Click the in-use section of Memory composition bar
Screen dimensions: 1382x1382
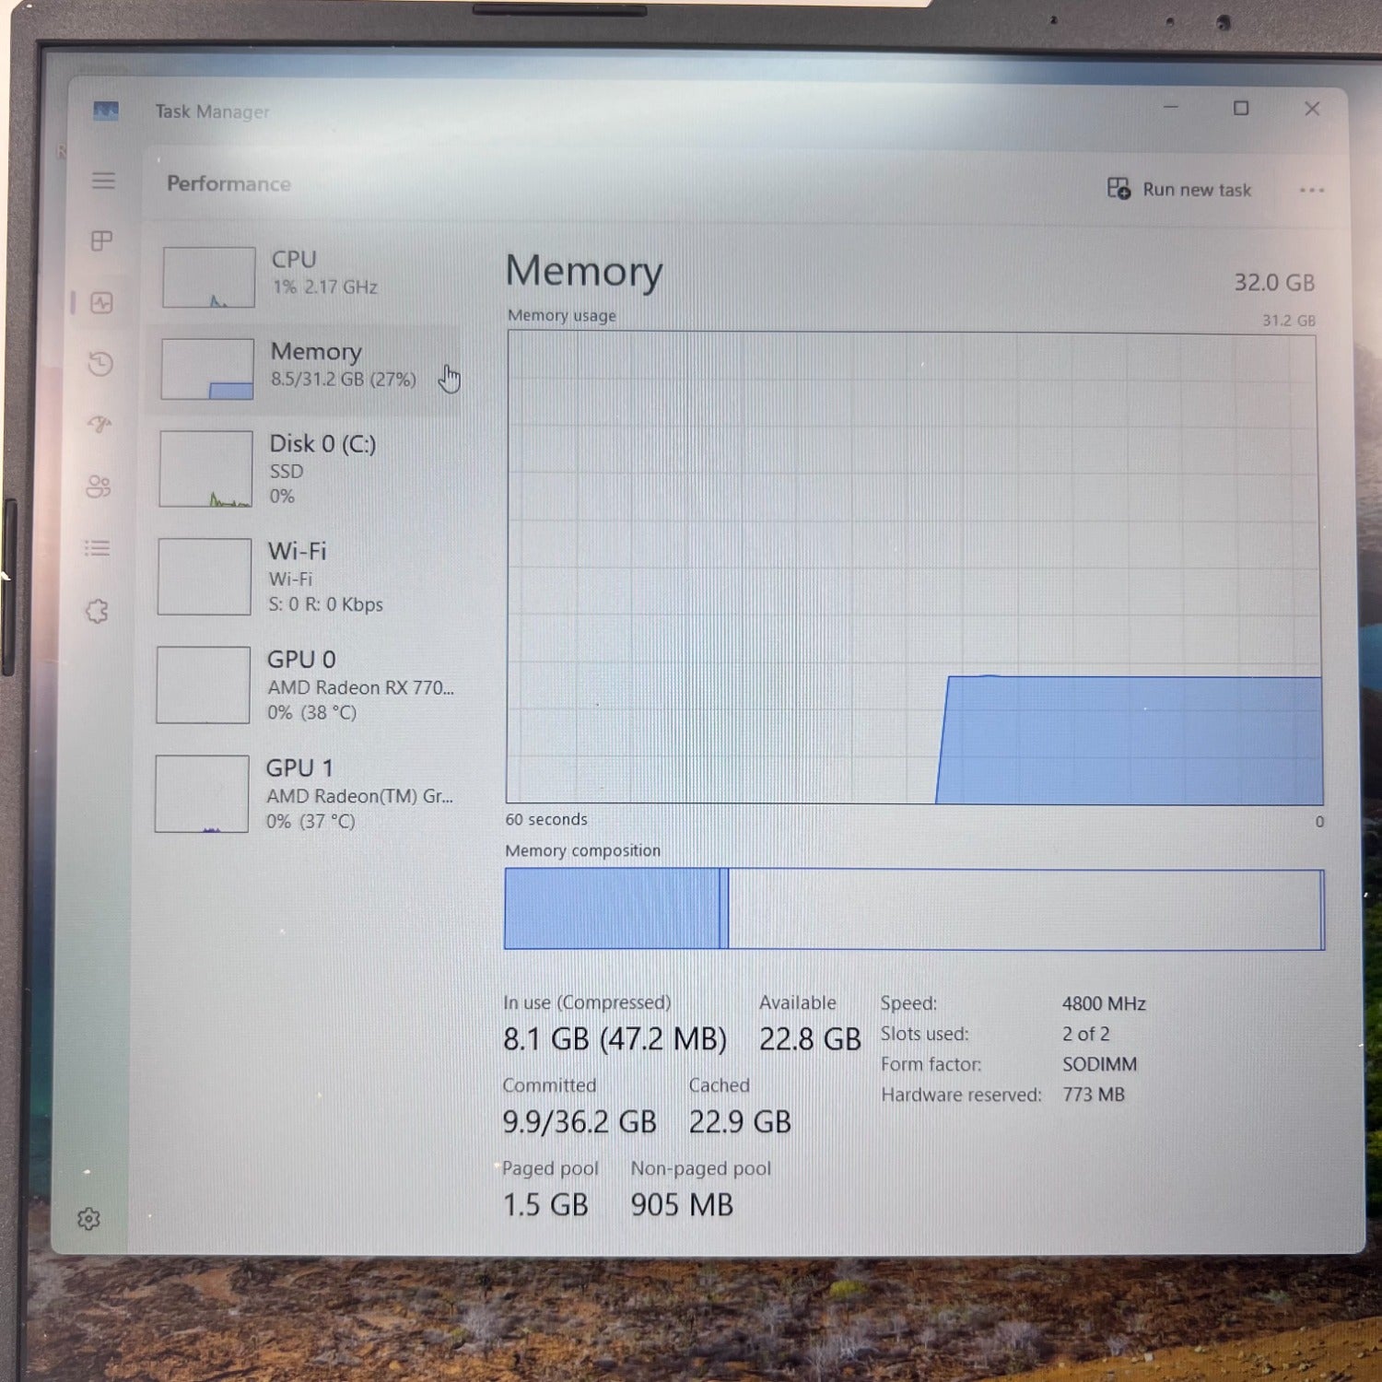pos(612,908)
